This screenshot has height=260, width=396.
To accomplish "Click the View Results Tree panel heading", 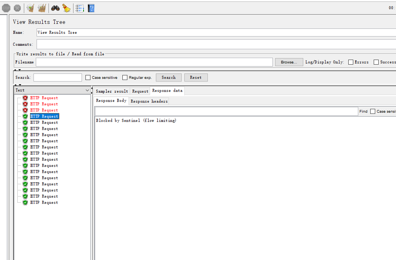I will point(39,22).
